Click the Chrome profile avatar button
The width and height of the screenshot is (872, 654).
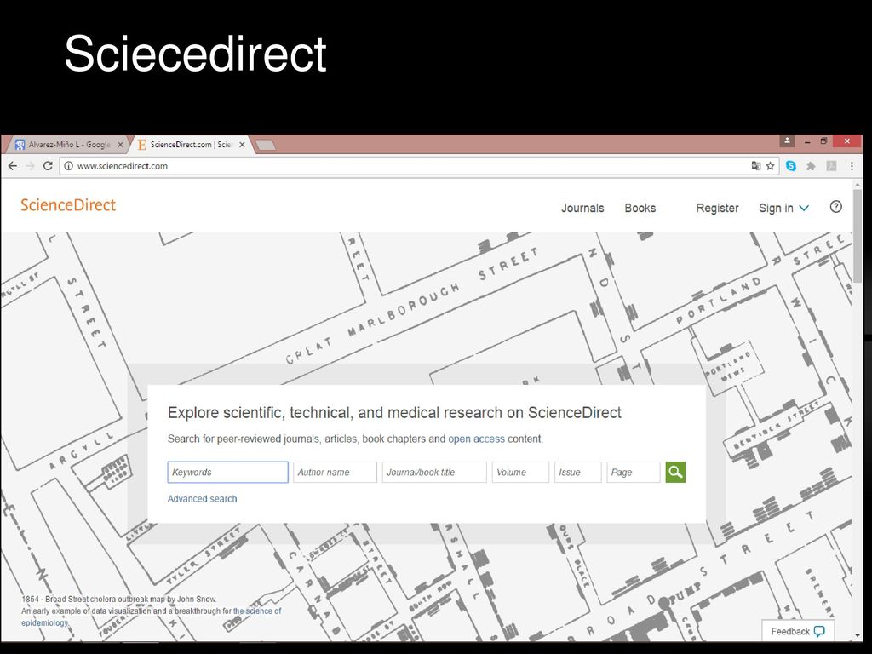tap(787, 141)
